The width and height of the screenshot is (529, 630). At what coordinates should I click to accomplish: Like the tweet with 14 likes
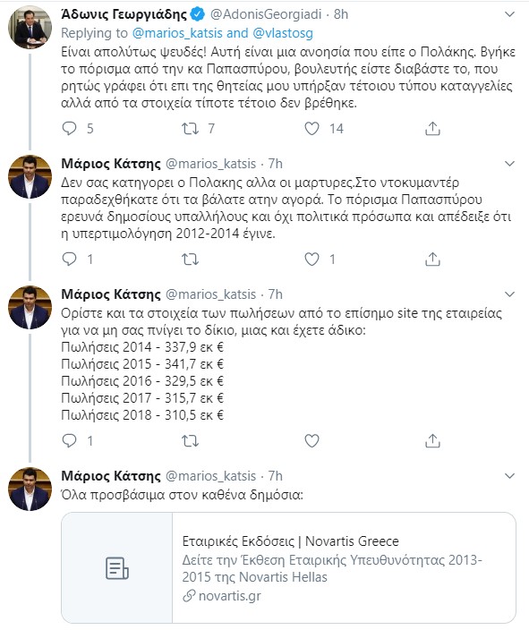(311, 129)
